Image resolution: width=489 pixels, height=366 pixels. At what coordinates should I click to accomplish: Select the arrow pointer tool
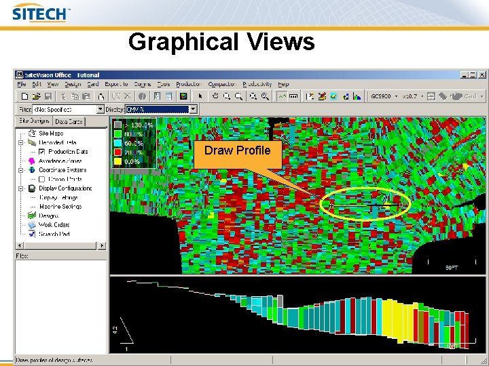coord(200,96)
